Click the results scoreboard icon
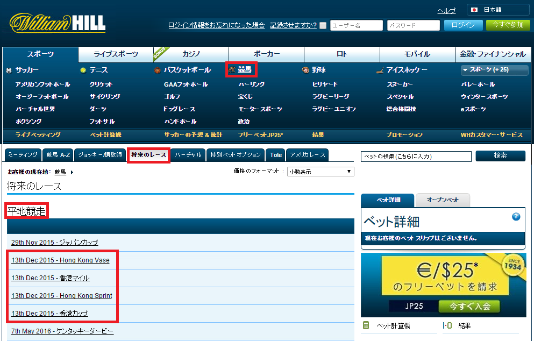This screenshot has height=341, width=534. 447,325
